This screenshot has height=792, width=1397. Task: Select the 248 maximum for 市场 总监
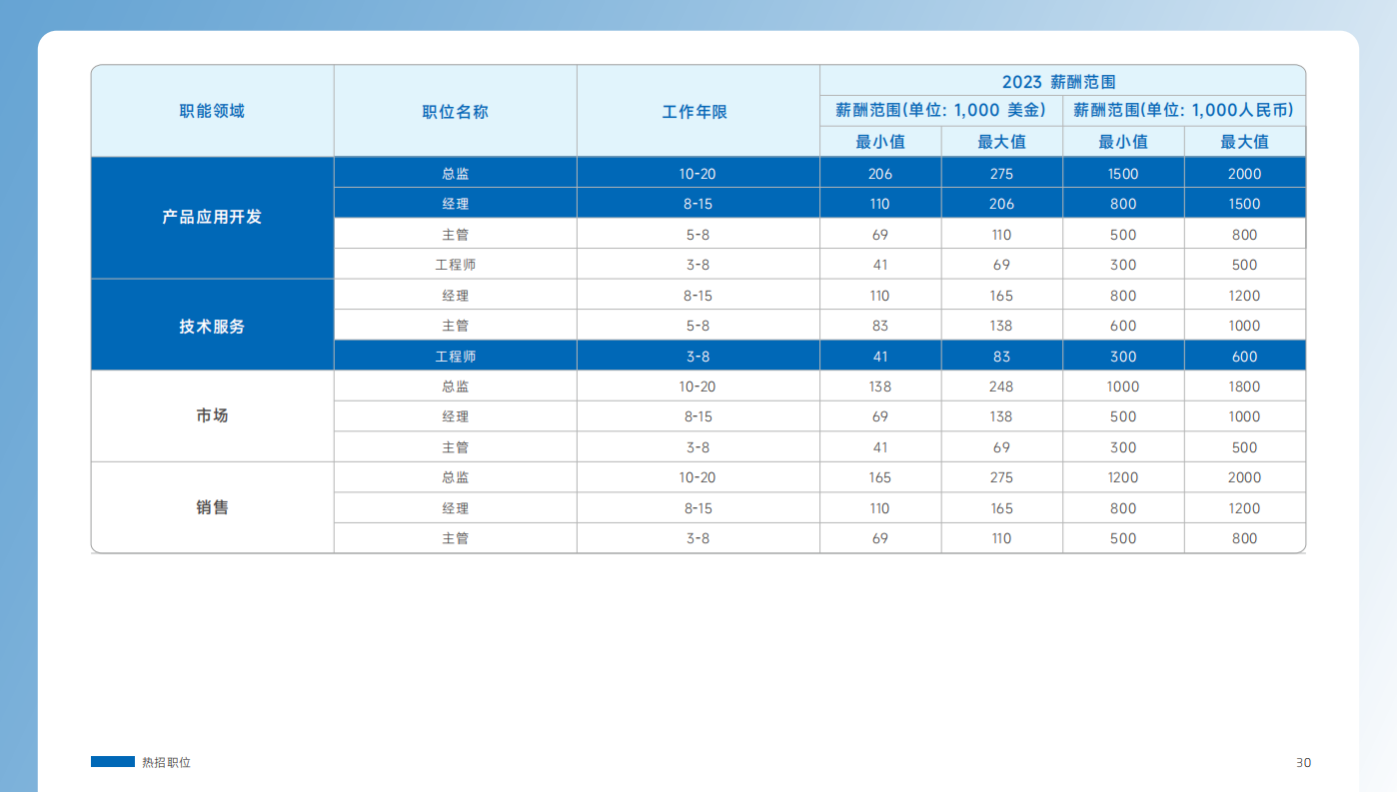pos(1002,387)
